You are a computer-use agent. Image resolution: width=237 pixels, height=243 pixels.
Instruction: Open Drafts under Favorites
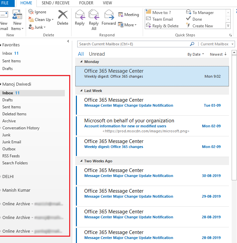(7, 68)
